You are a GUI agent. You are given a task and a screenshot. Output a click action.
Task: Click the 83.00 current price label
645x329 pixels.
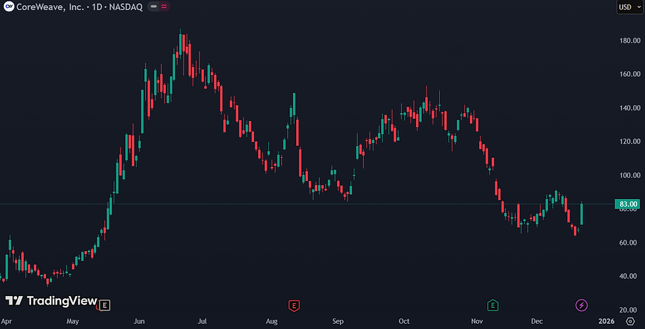point(629,204)
